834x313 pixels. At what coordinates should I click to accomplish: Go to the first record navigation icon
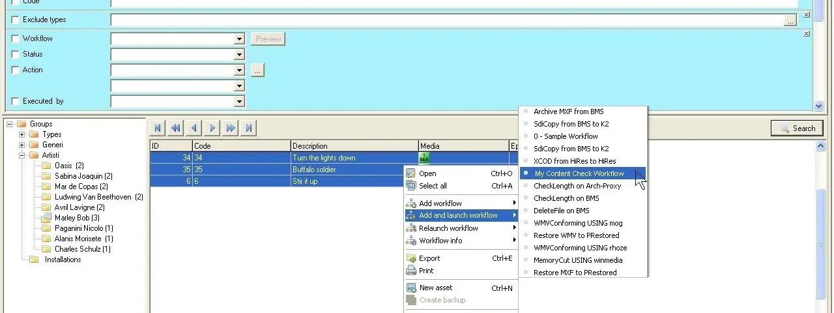tap(158, 128)
